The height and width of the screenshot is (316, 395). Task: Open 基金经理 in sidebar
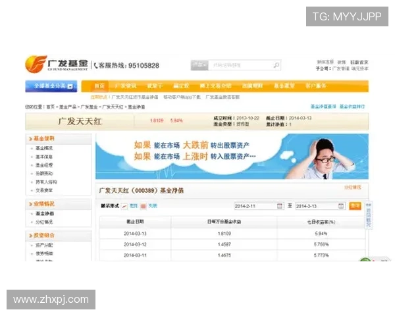pos(44,165)
